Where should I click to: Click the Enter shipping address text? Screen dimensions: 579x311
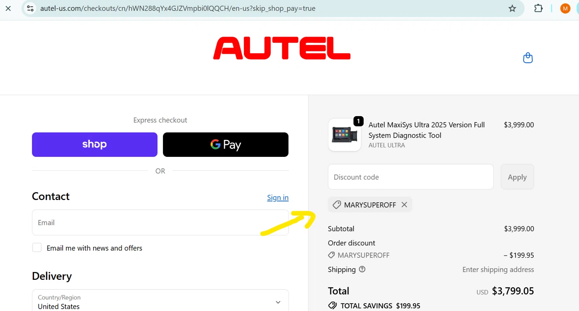coord(498,269)
